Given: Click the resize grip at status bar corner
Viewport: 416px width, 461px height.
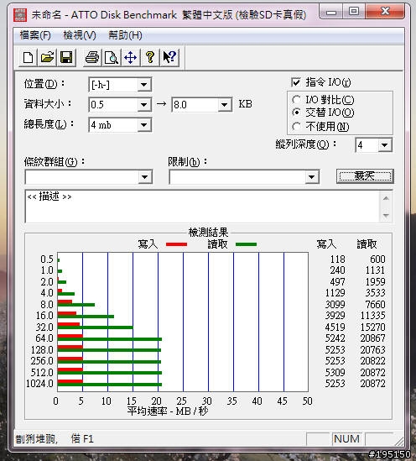Looking at the screenshot, I should [x=398, y=441].
